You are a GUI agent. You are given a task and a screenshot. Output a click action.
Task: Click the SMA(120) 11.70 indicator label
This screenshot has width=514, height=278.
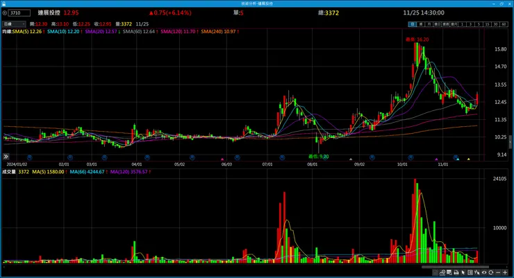178,31
